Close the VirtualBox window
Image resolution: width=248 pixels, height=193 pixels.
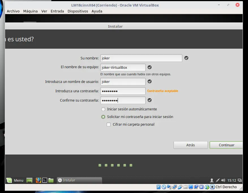[238, 5]
